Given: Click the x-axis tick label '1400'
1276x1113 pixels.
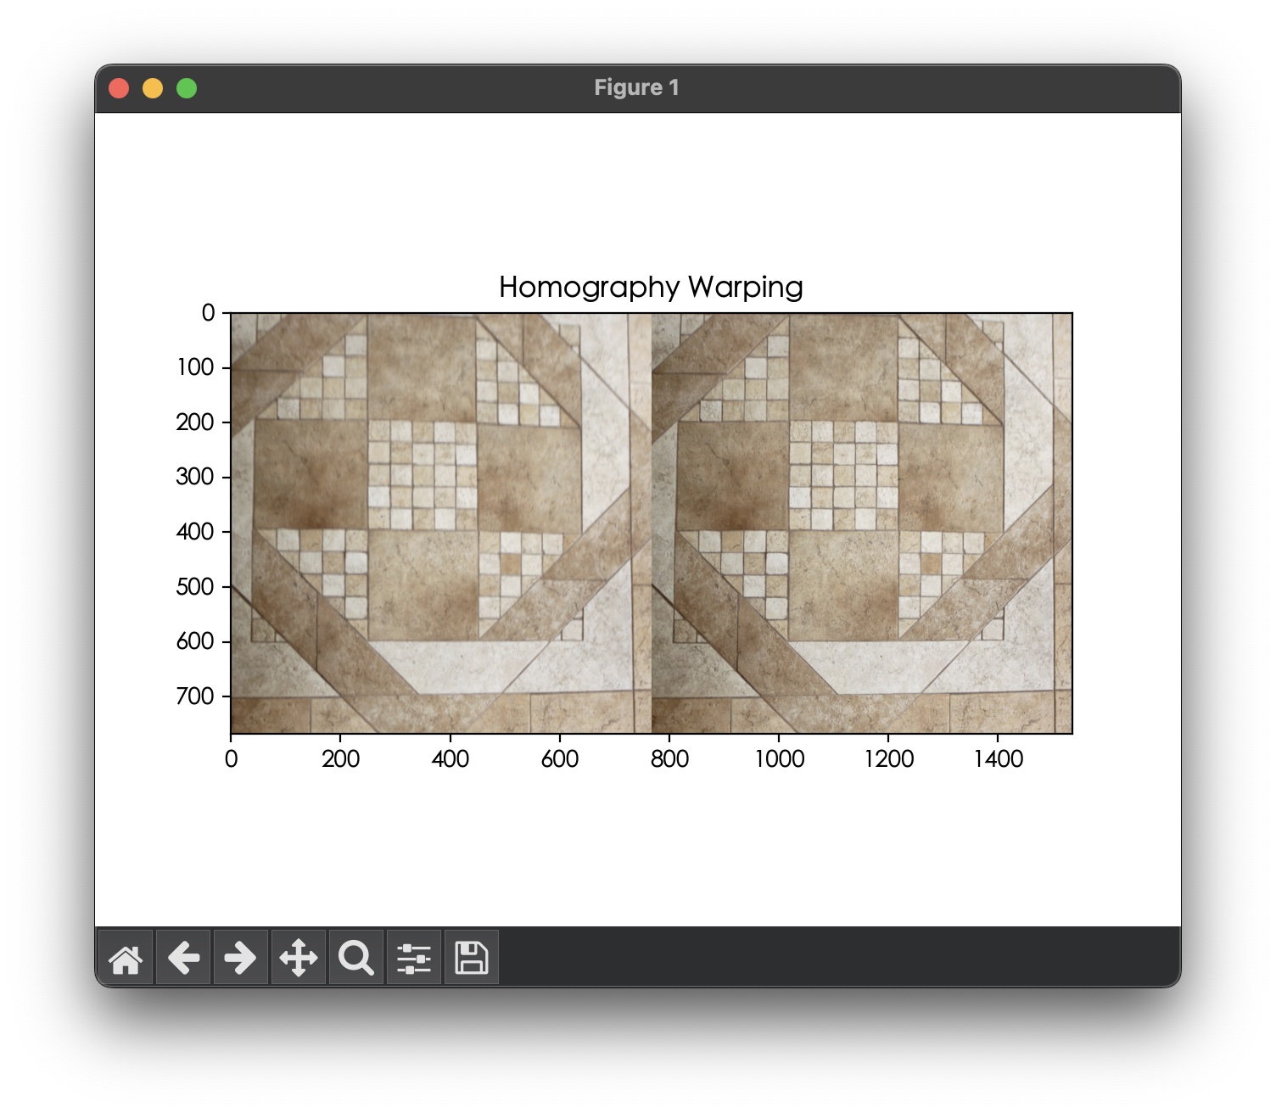Looking at the screenshot, I should click(999, 758).
